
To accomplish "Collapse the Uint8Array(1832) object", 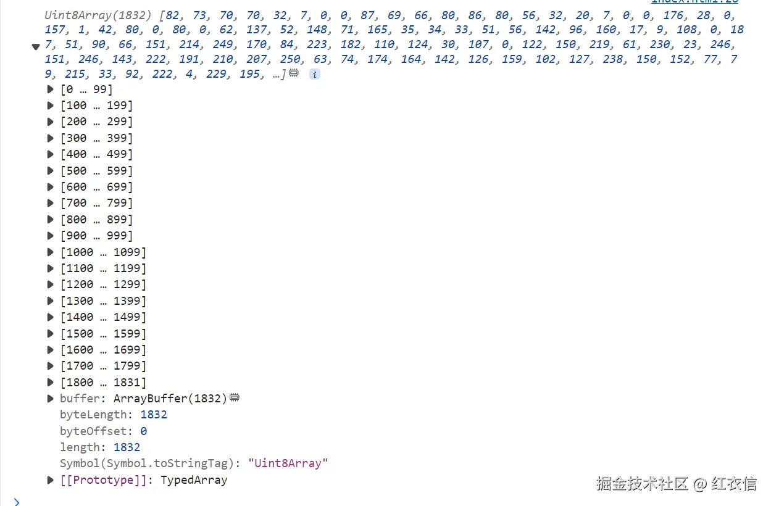I will pos(36,46).
